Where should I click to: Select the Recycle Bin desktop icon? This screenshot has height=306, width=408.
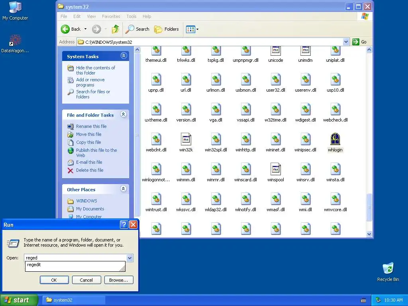click(388, 272)
